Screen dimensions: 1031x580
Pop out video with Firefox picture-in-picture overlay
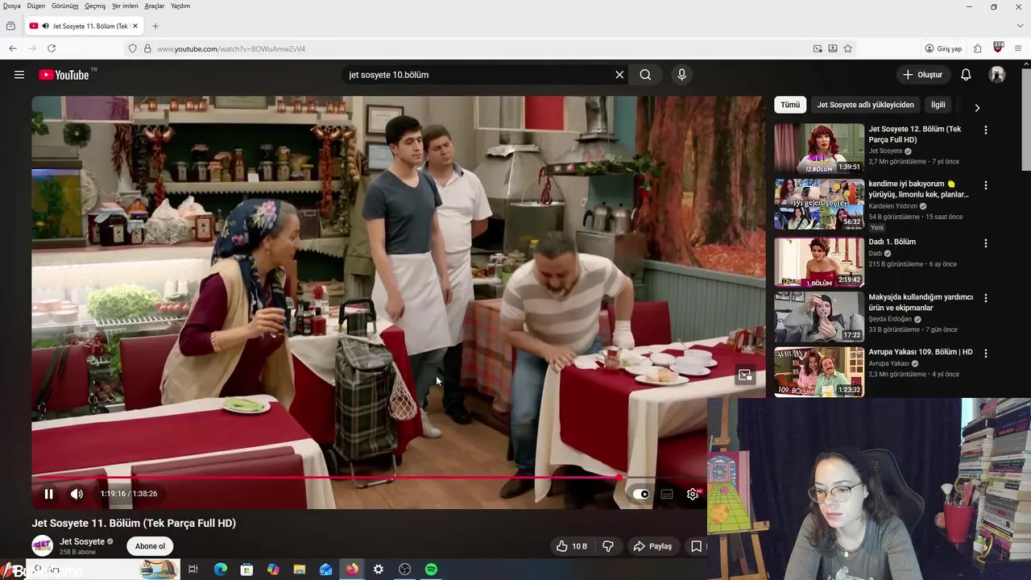coord(745,375)
